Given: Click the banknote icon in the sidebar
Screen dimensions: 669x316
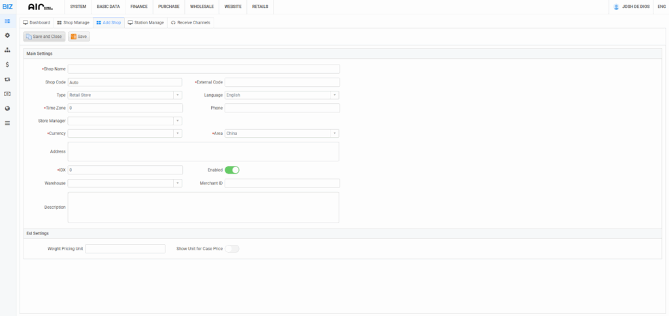Looking at the screenshot, I should click(7, 94).
